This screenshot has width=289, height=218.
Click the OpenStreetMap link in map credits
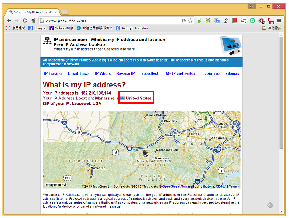point(175,186)
